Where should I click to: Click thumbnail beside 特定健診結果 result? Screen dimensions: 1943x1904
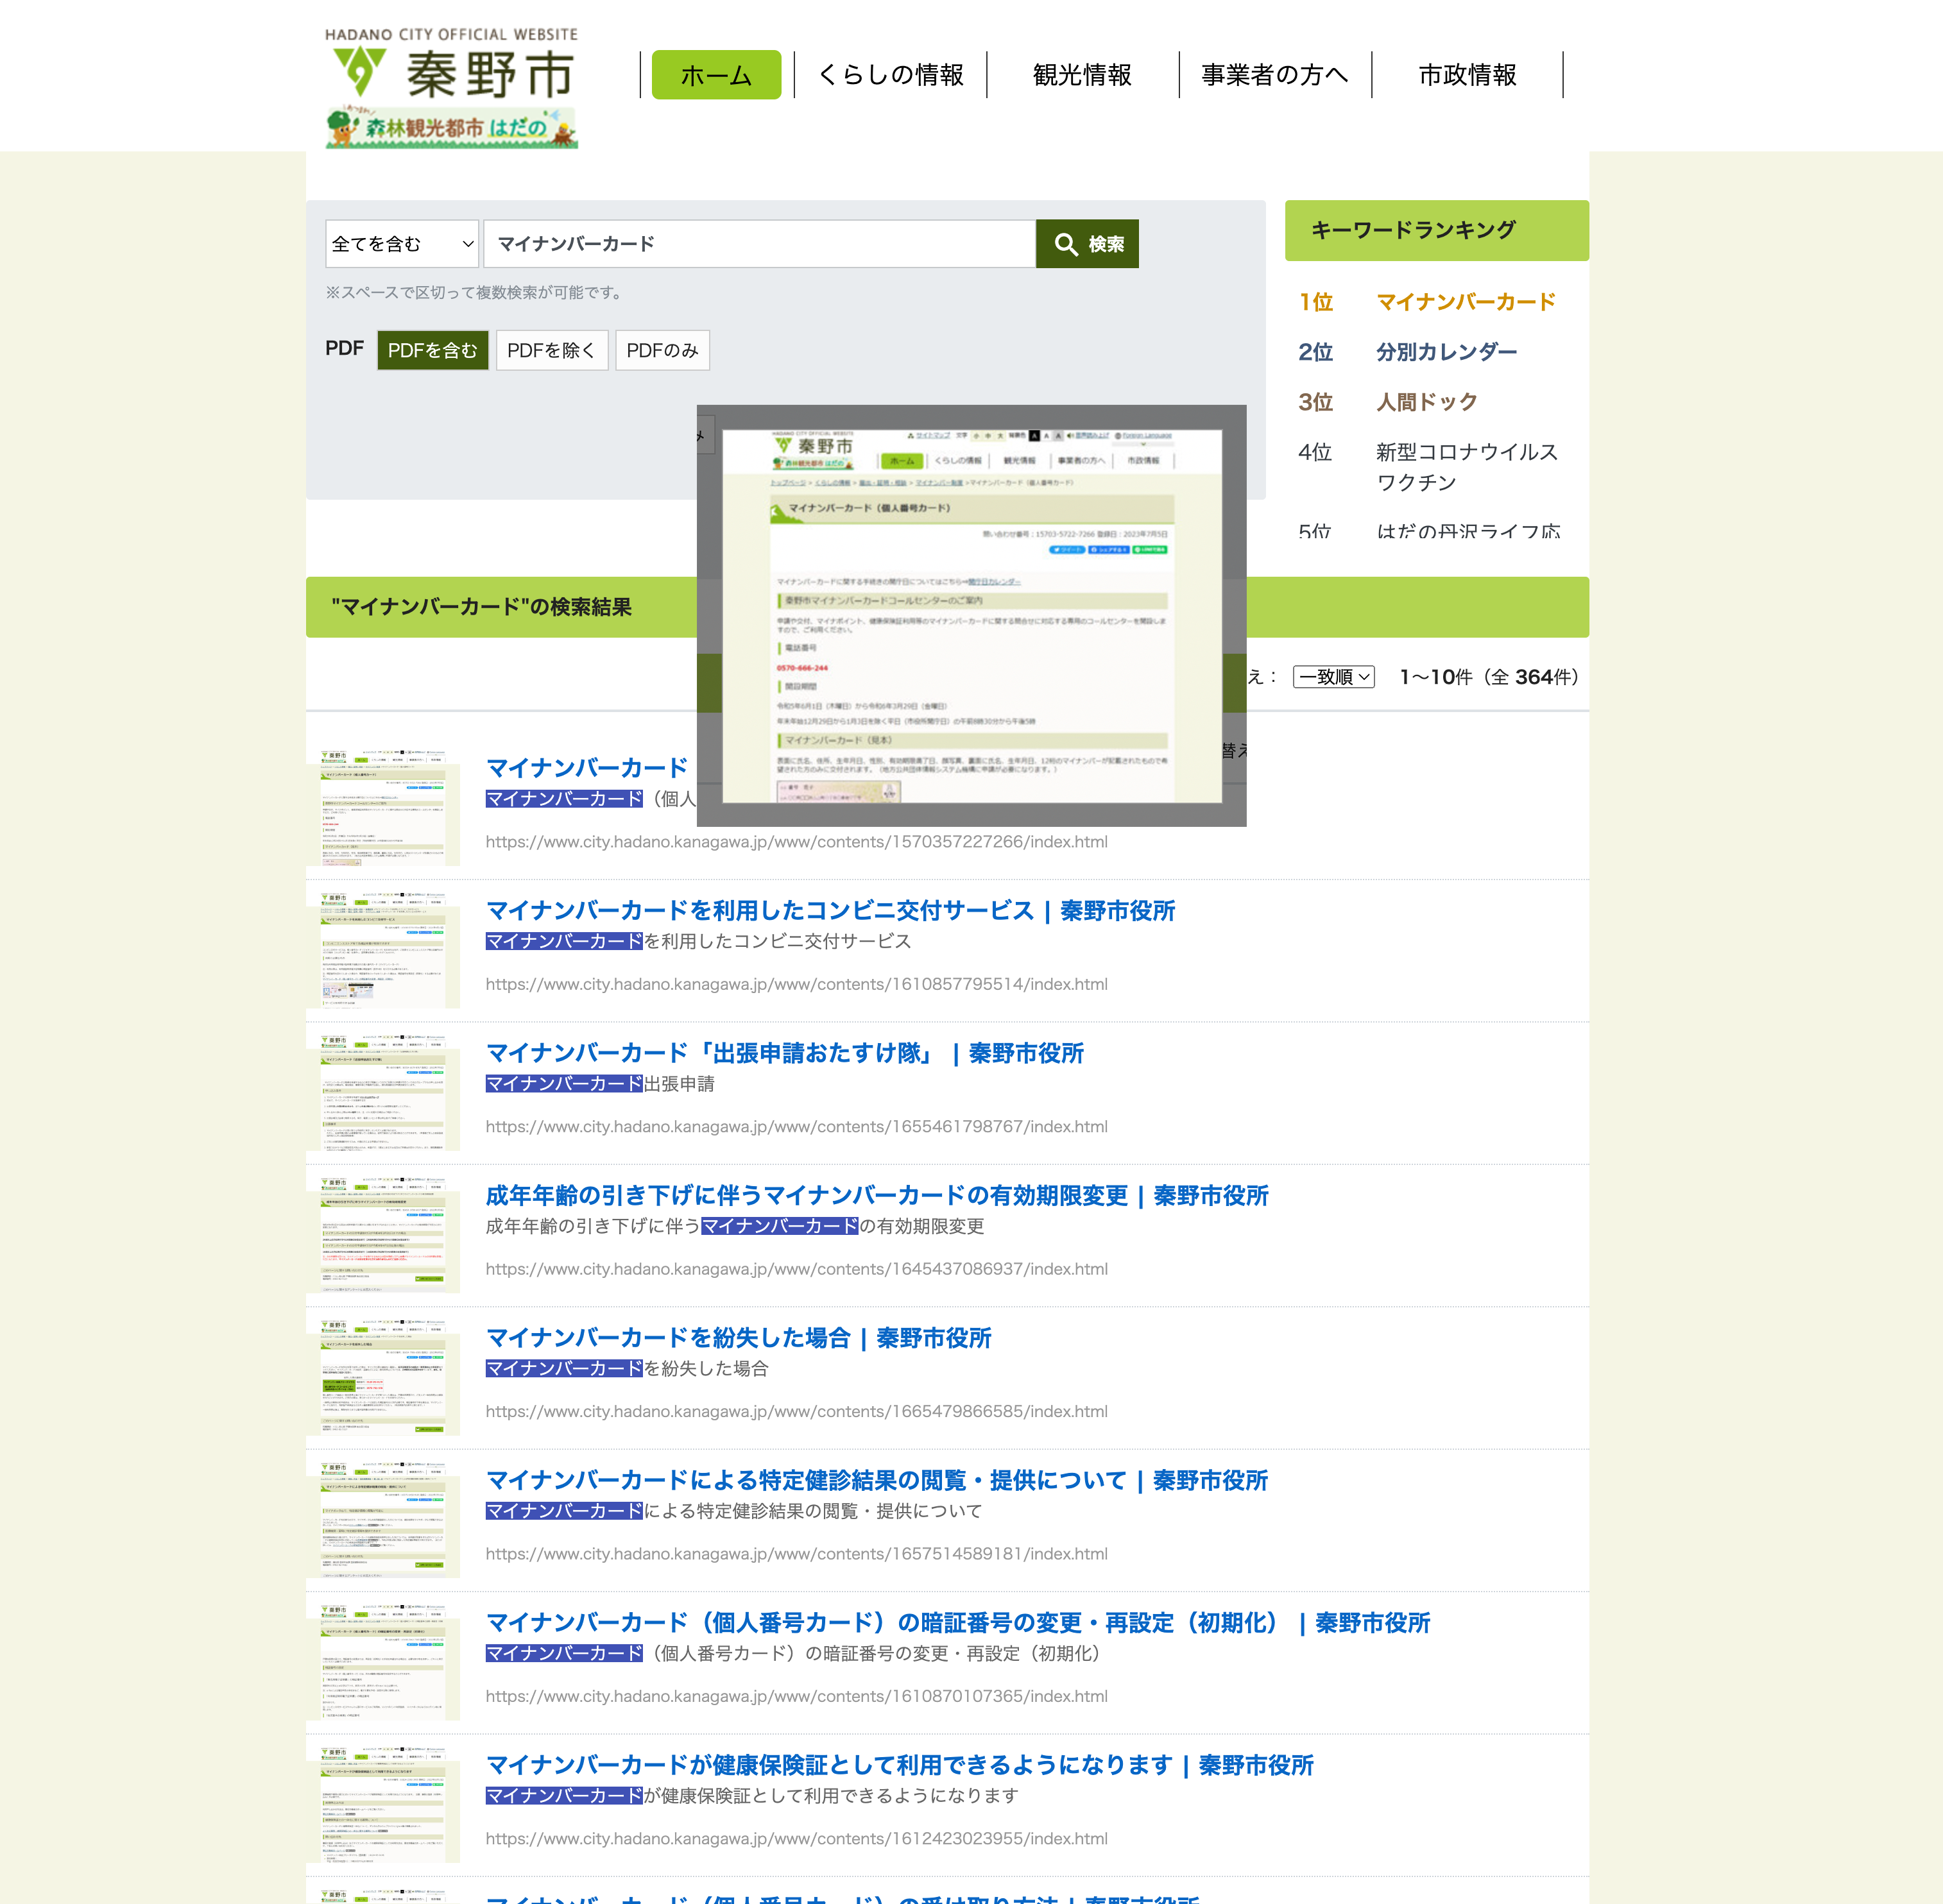383,1521
